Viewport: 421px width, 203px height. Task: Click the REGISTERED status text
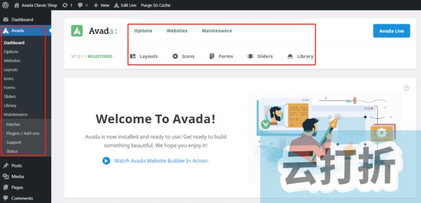(100, 57)
